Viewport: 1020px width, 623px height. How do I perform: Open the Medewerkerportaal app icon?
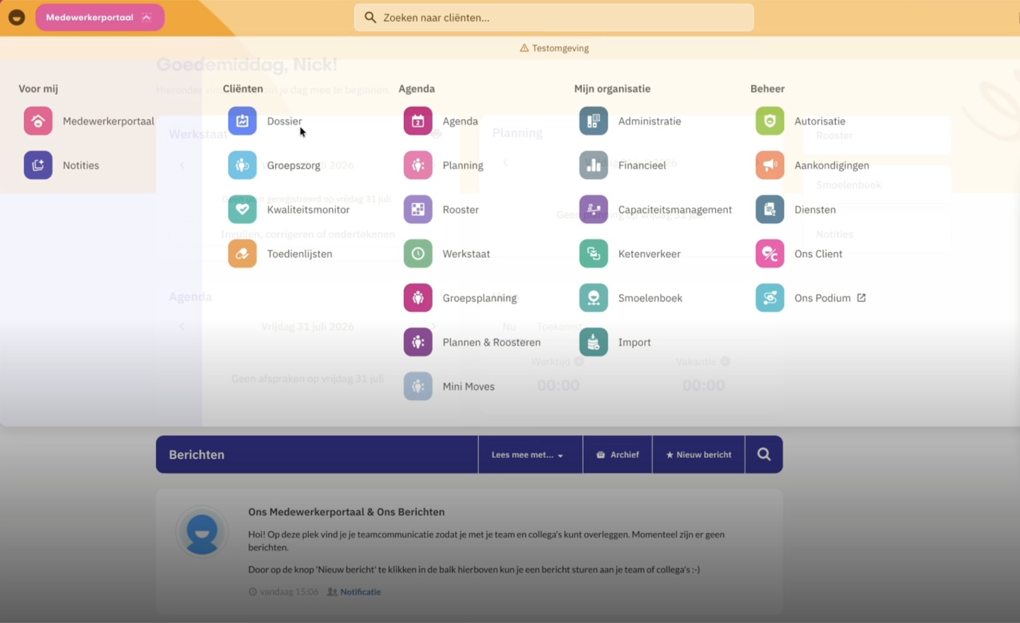coord(38,121)
